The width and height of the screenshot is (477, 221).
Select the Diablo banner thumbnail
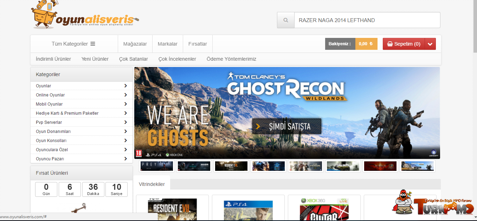[x=380, y=166]
